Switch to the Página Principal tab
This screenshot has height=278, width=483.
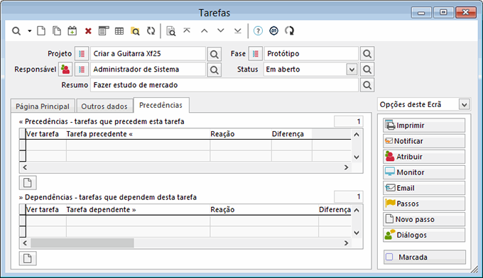tap(43, 106)
